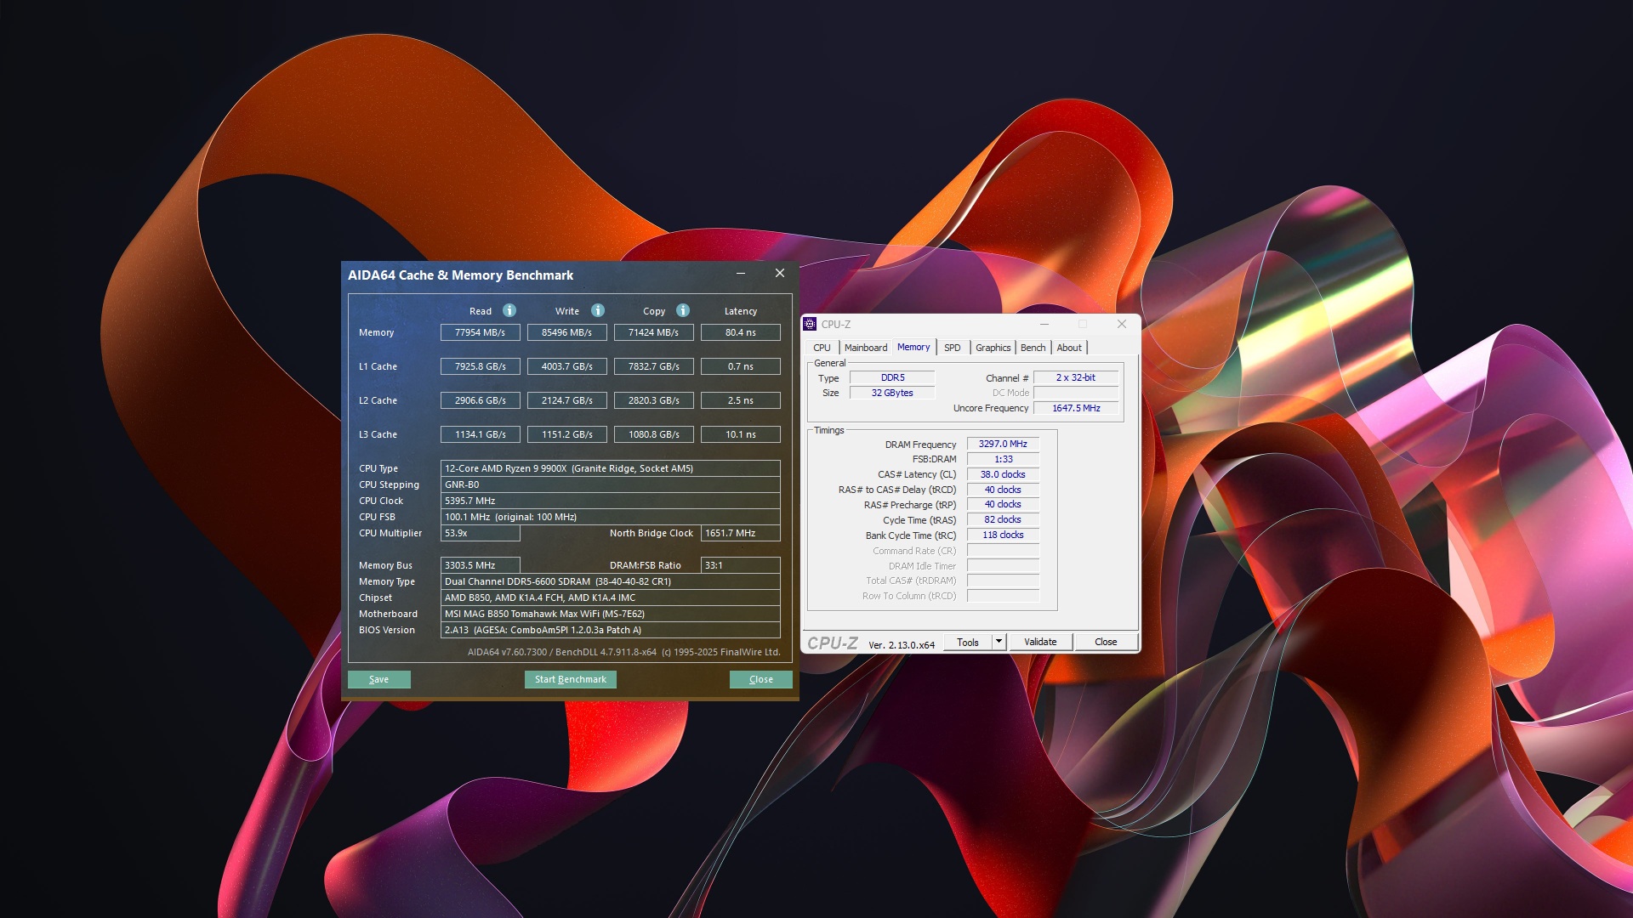1633x918 pixels.
Task: Click Memory Latency value 80.4 ns
Action: point(741,332)
